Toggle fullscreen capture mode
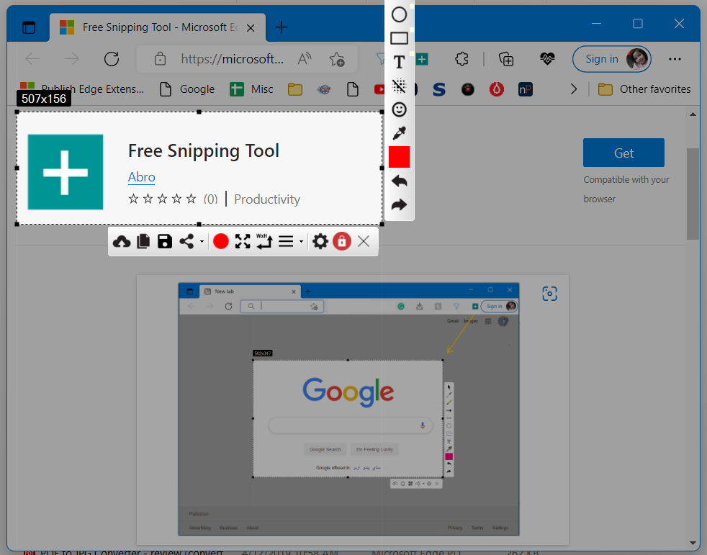This screenshot has width=707, height=555. [x=243, y=241]
